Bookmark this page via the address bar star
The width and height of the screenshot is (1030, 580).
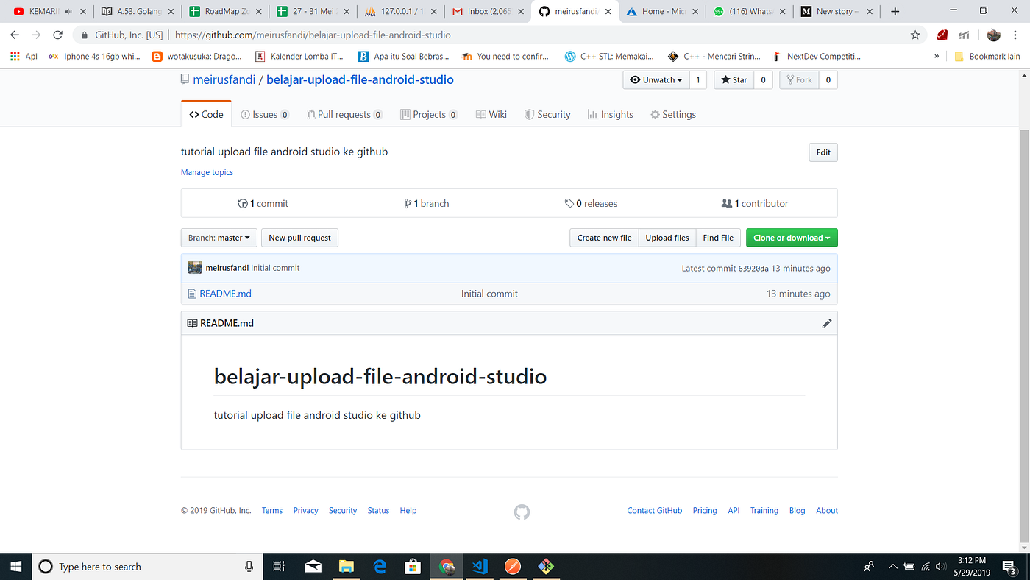(914, 34)
